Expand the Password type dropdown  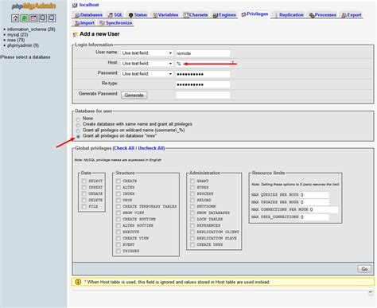click(147, 74)
